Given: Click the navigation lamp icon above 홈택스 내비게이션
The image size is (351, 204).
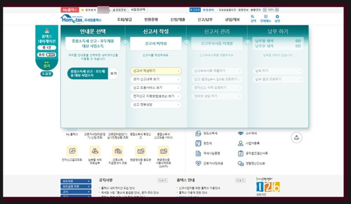Looking at the screenshot, I should pos(47,31).
